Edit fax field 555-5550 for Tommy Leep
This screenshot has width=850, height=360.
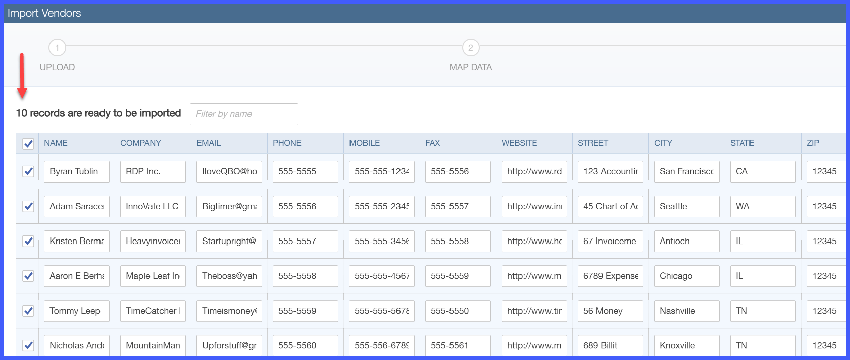tap(458, 311)
